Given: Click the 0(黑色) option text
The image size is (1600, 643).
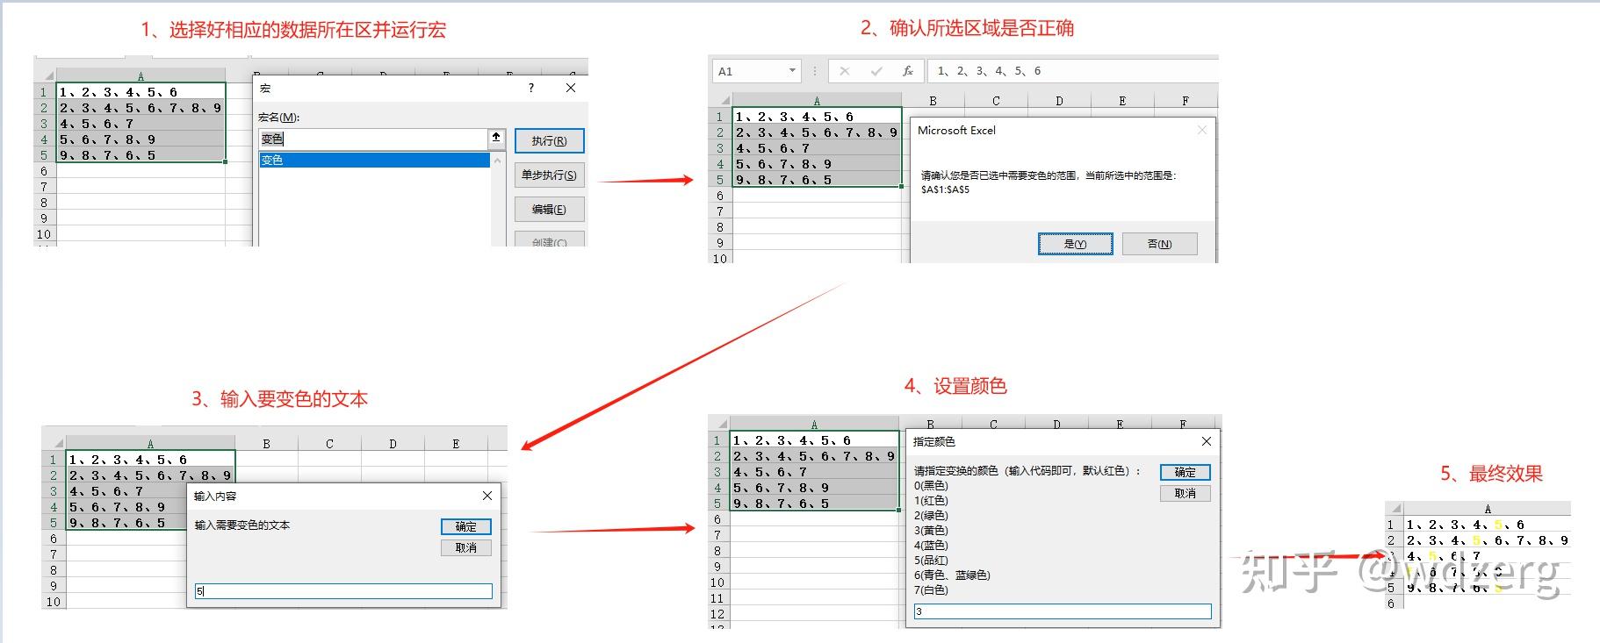Looking at the screenshot, I should (x=931, y=485).
